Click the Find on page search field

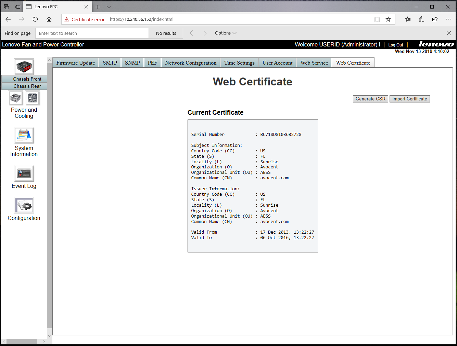pos(92,33)
